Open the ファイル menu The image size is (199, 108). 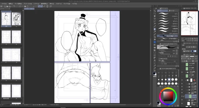click(x=4, y=4)
